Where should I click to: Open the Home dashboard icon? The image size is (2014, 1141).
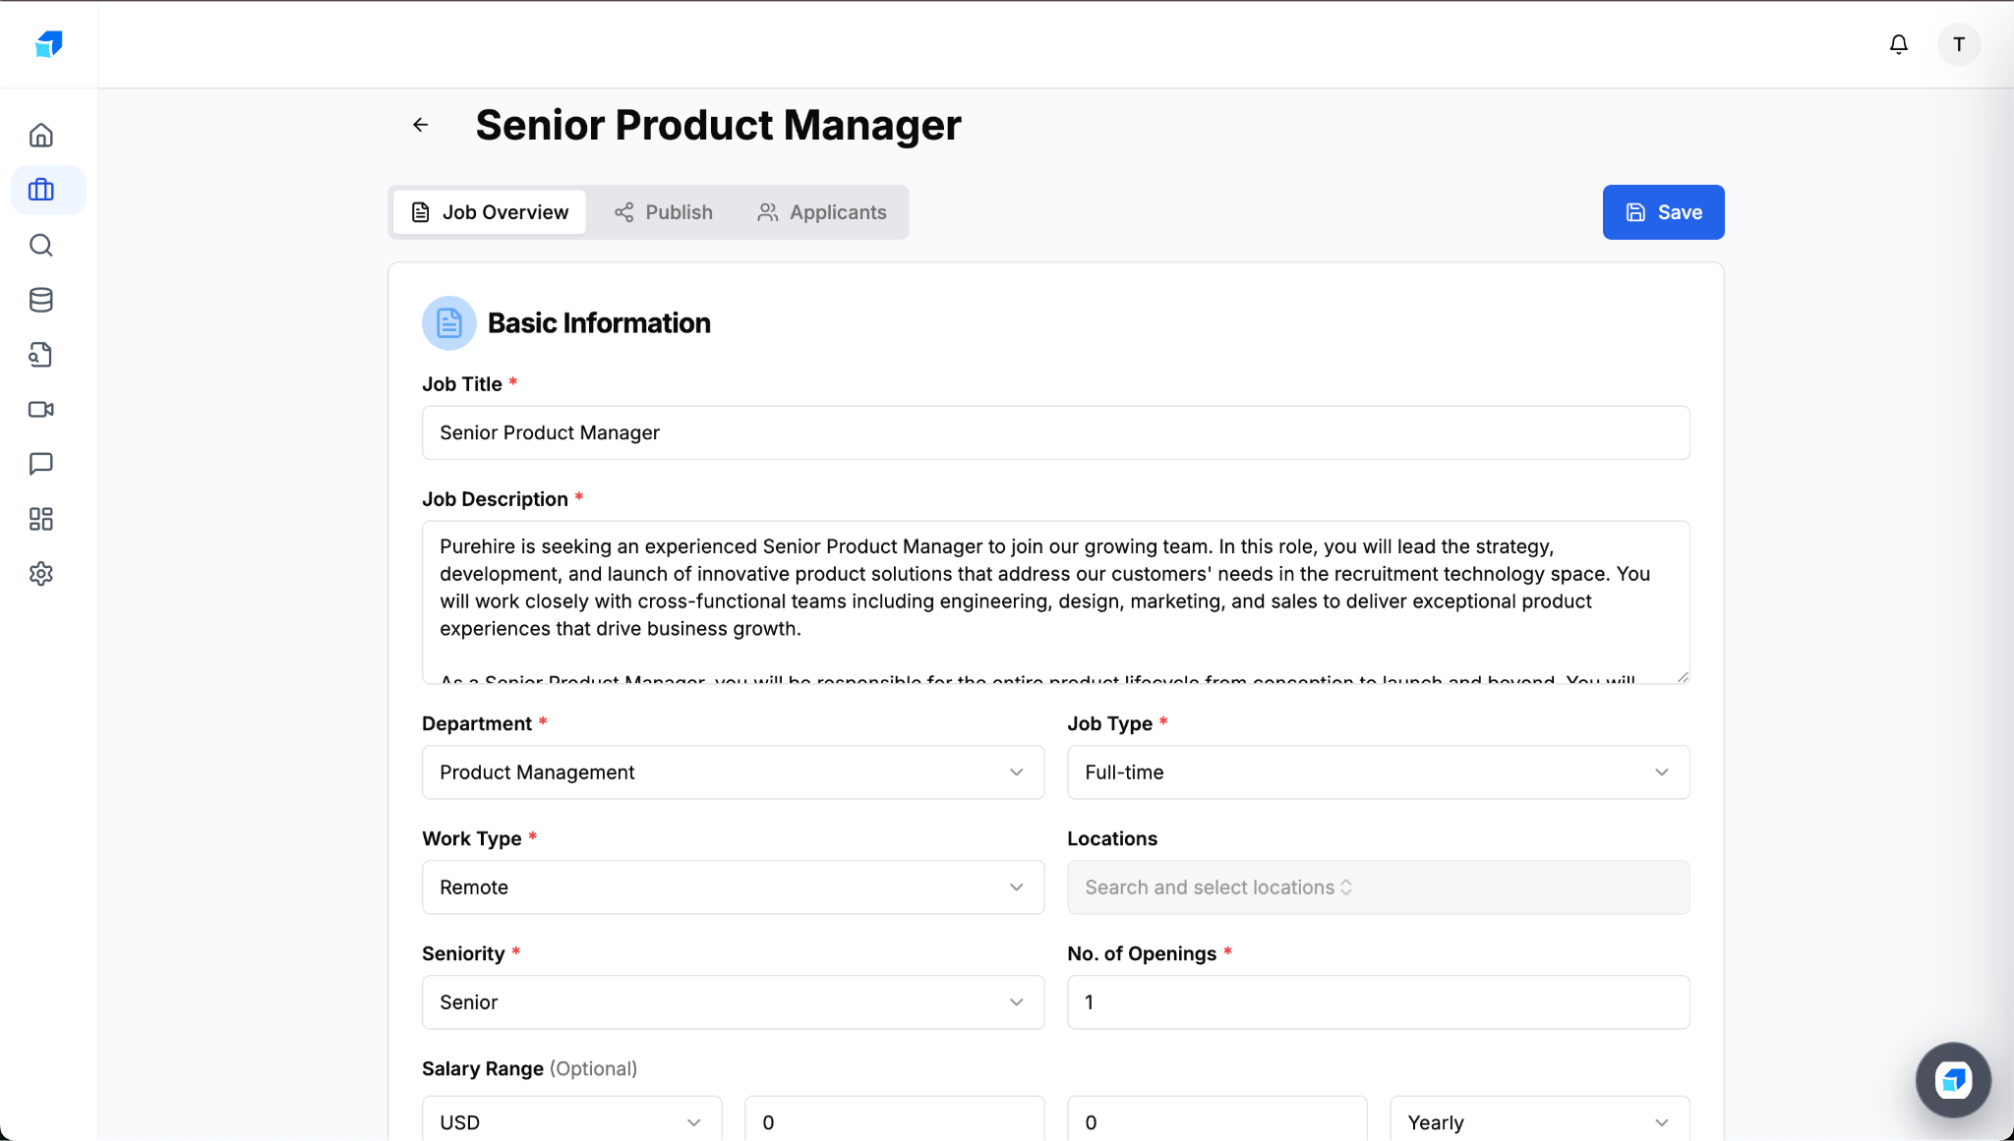tap(41, 135)
